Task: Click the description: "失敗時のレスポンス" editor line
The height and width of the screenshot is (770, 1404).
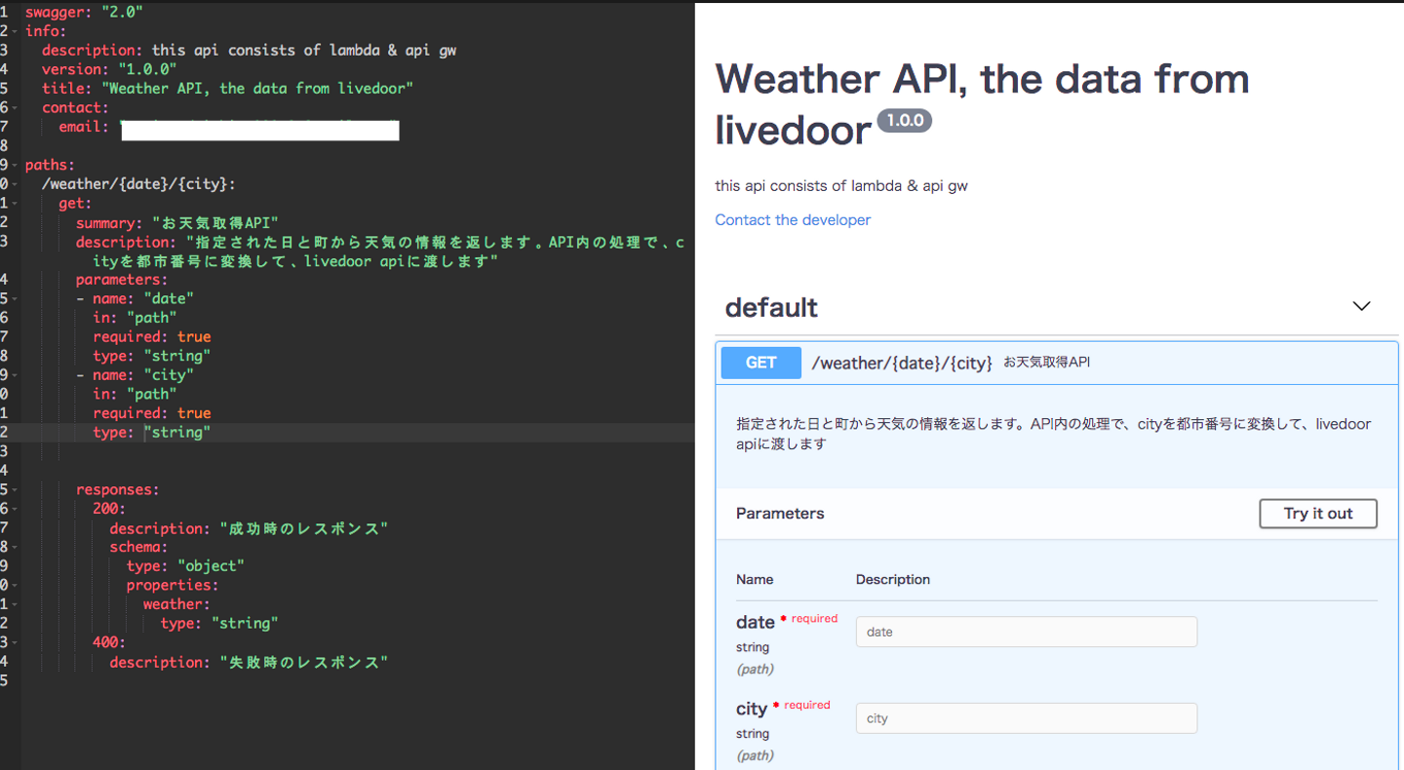Action: (x=249, y=662)
